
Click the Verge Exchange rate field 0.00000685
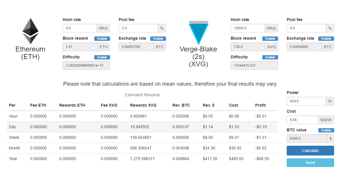point(304,47)
